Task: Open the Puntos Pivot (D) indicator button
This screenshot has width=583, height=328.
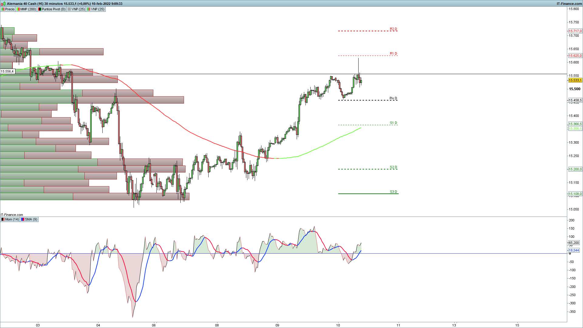Action: (52, 9)
